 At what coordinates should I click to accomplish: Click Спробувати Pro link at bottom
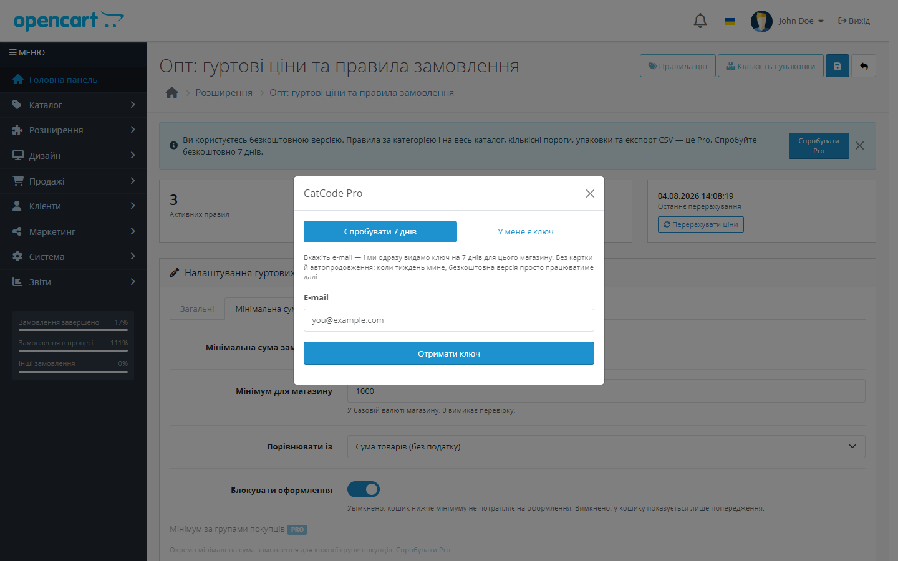423,550
